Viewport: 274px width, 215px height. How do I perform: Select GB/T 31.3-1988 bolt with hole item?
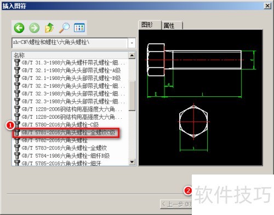pyautogui.click(x=70, y=63)
